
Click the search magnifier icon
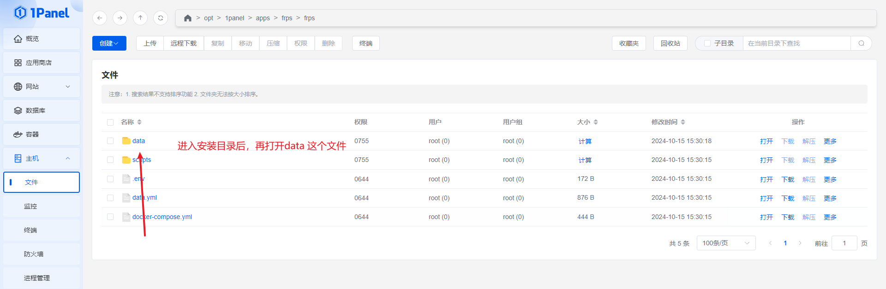tap(861, 43)
